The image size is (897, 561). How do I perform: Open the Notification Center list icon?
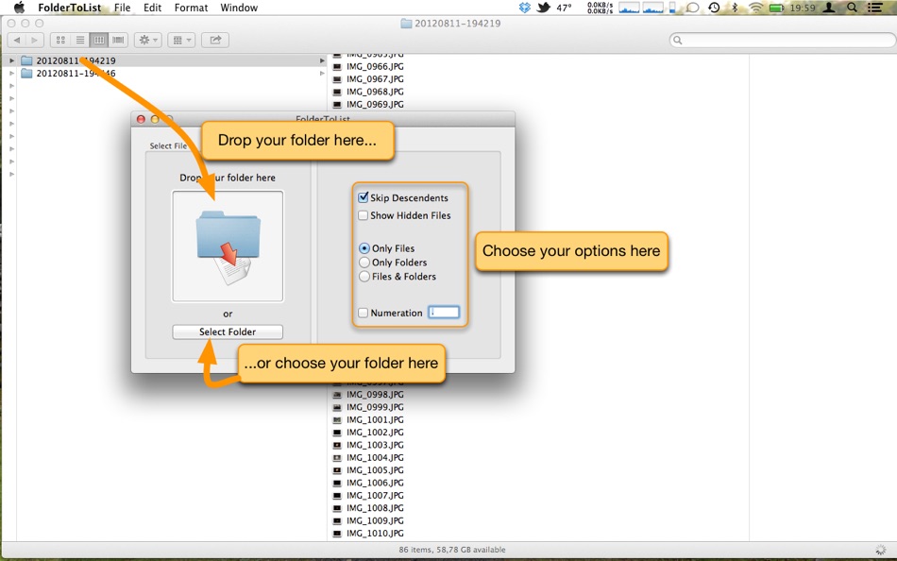(874, 8)
